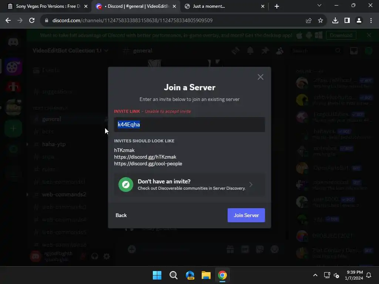
Task: Dismiss the desktop app banner
Action: point(369,35)
